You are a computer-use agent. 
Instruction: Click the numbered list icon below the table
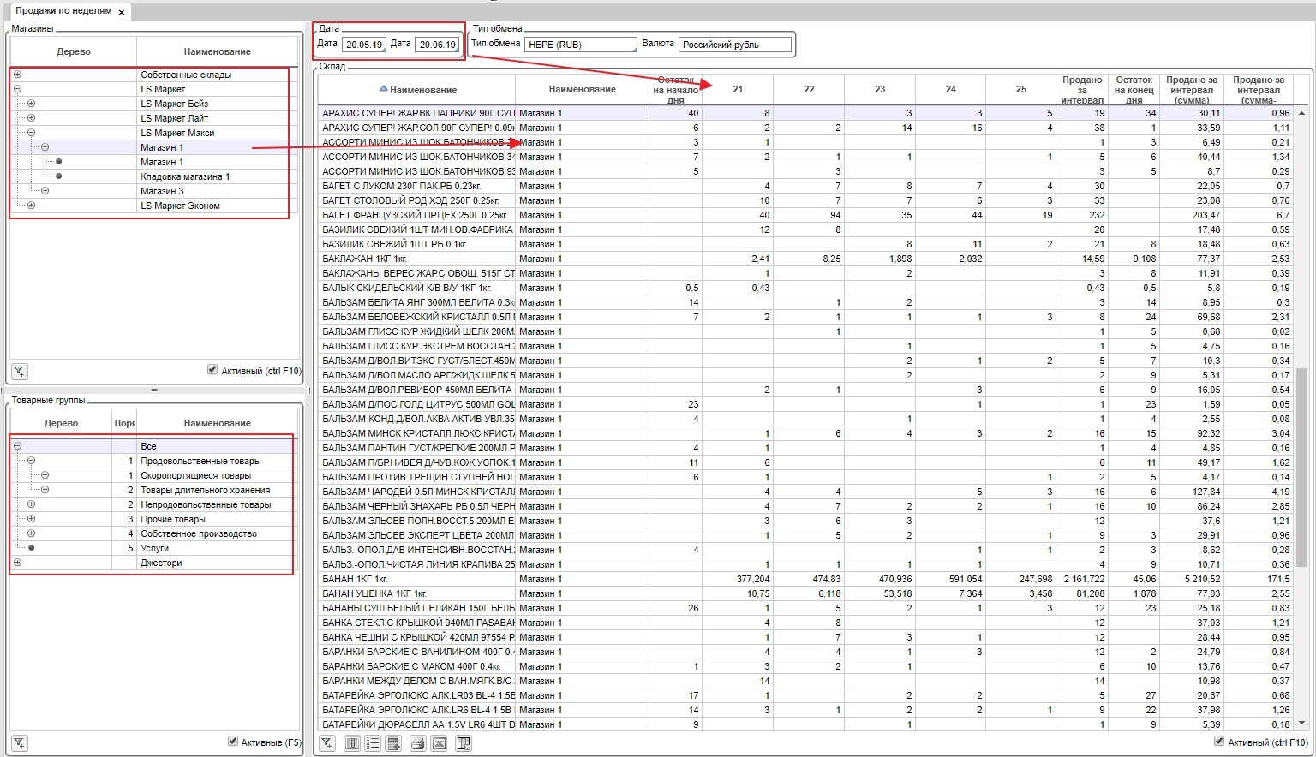[x=373, y=743]
